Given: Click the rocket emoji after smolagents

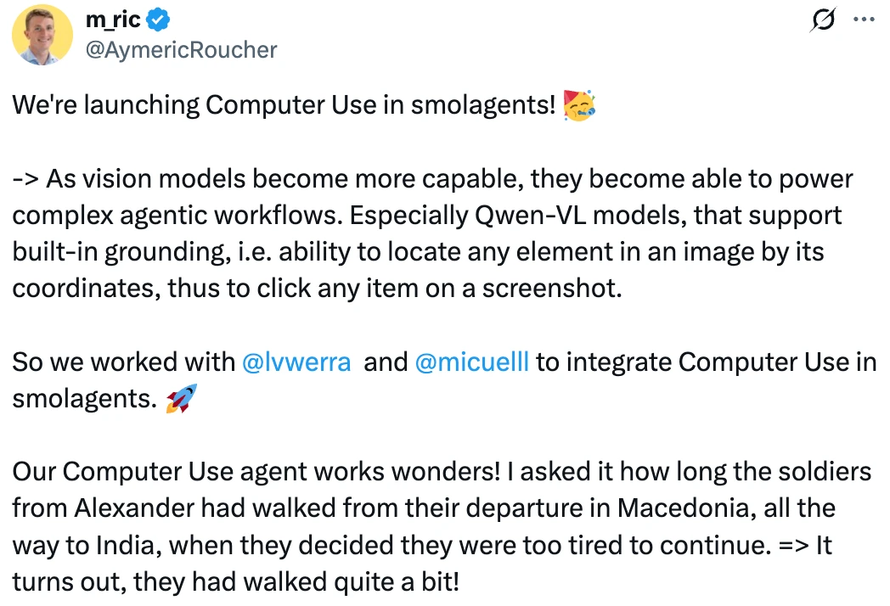Looking at the screenshot, I should 181,398.
